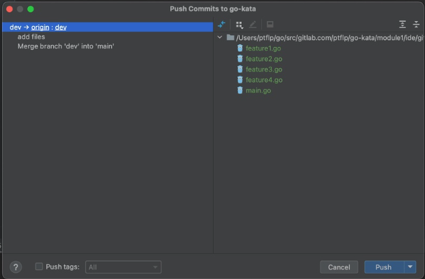Click the Cancel button

(339, 267)
